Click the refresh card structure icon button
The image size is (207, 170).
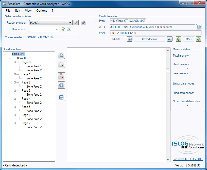(61, 55)
